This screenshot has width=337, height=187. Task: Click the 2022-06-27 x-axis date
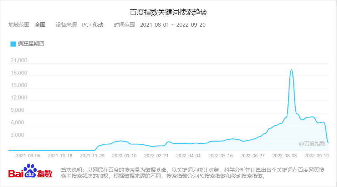252,156
